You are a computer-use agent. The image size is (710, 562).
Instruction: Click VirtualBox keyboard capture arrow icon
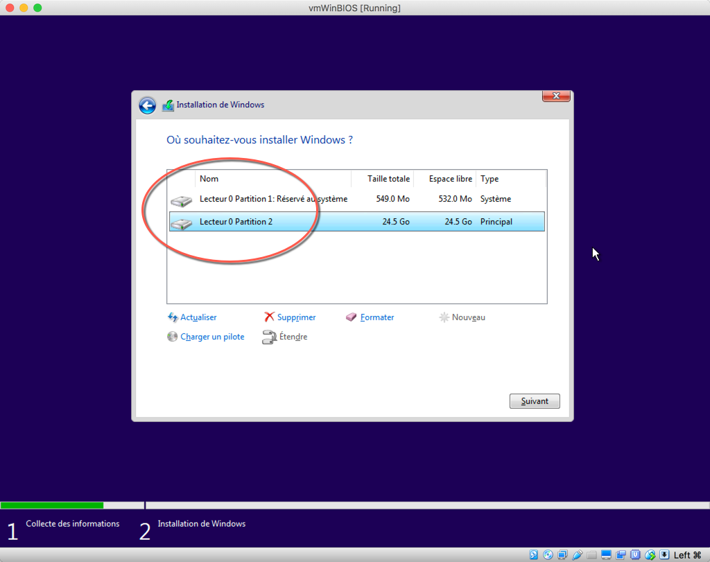pos(664,555)
